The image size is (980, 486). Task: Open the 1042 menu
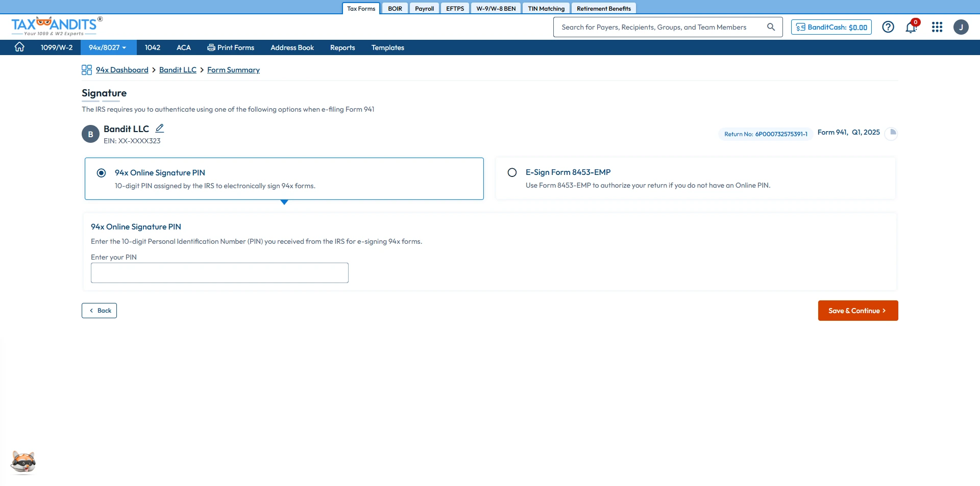click(x=153, y=47)
